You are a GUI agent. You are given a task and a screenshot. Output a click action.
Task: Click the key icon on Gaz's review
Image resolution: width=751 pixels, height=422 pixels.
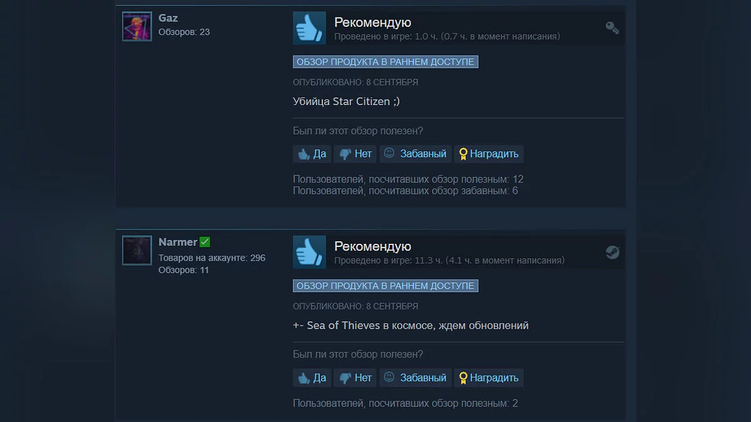tap(612, 28)
